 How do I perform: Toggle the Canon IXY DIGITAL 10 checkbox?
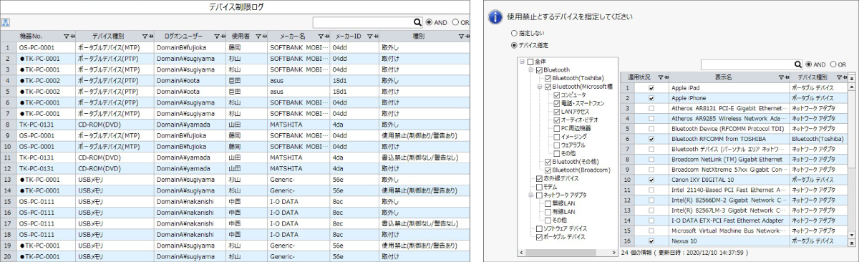pyautogui.click(x=651, y=180)
